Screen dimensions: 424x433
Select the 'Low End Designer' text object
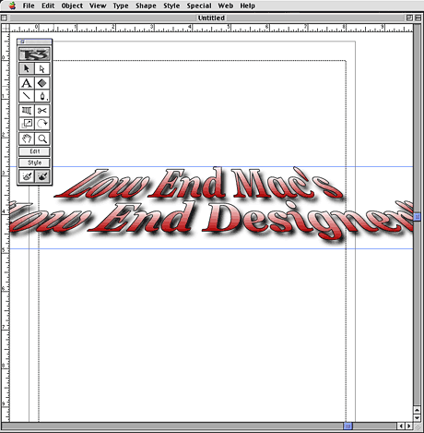click(211, 222)
